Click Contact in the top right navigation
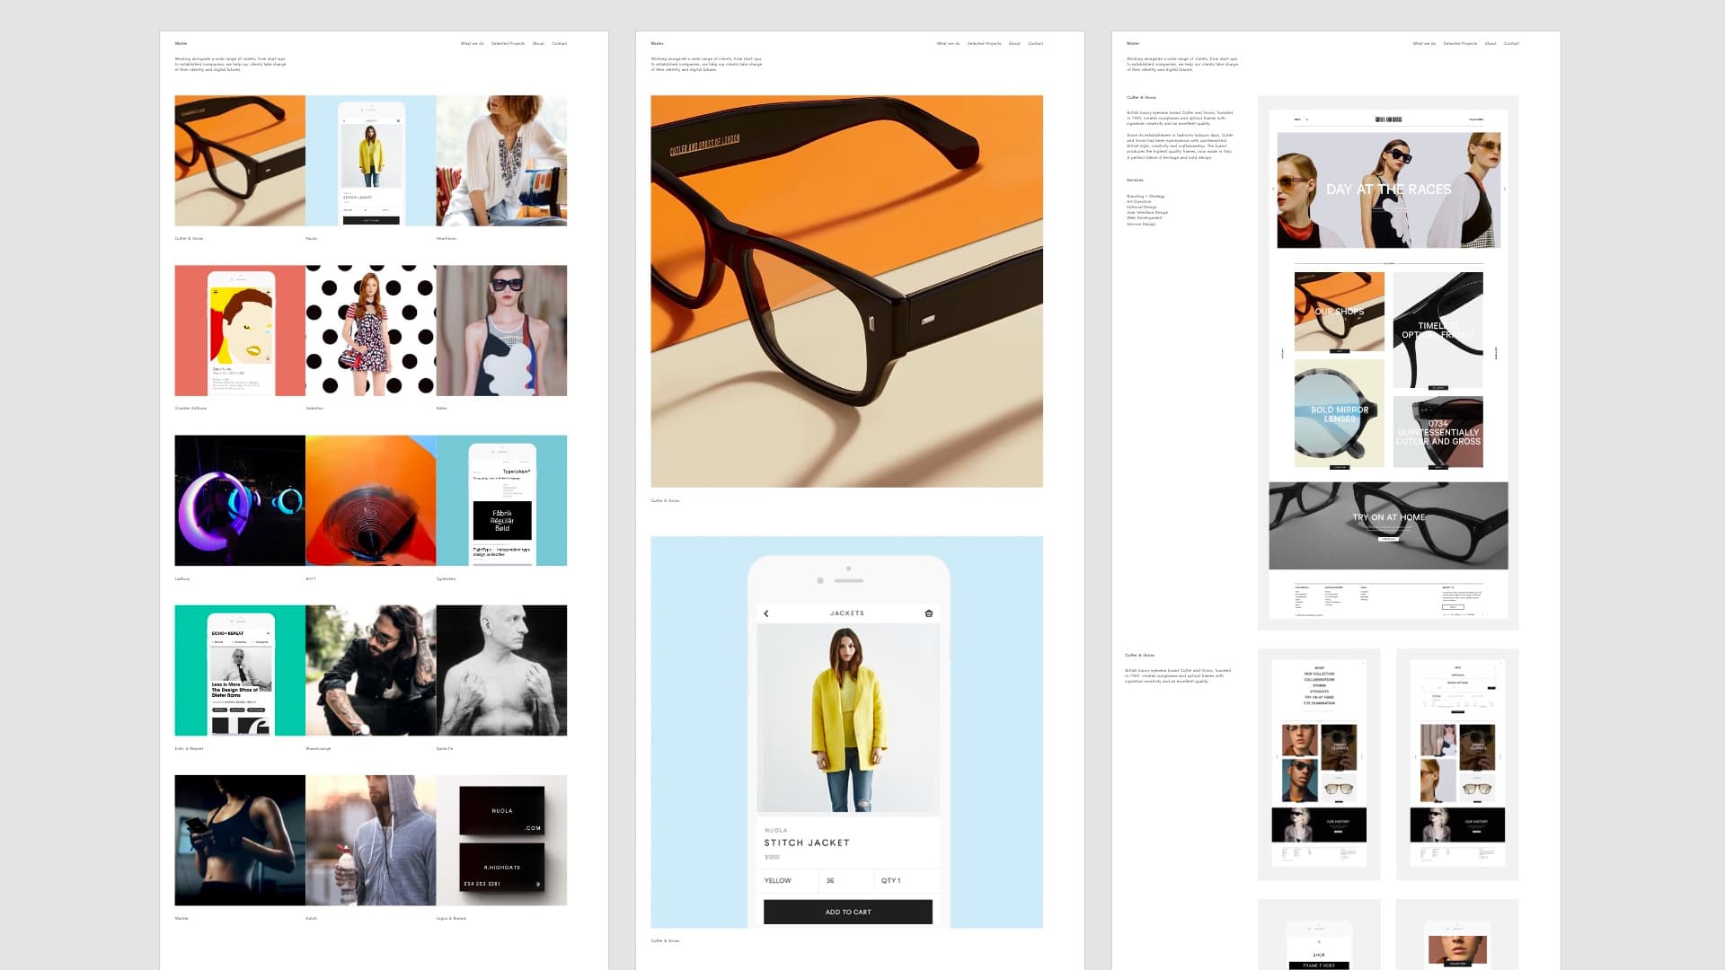 click(x=560, y=43)
